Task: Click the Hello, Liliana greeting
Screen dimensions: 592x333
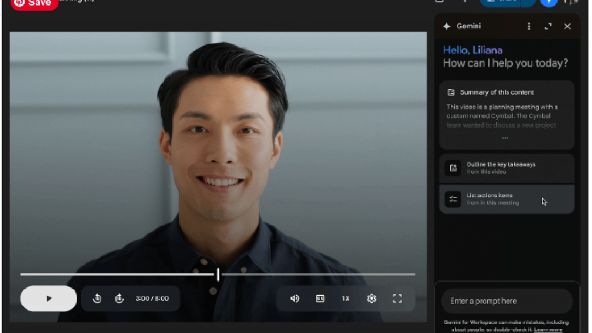Action: pyautogui.click(x=472, y=50)
